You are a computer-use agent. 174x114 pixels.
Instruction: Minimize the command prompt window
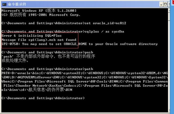pyautogui.click(x=161, y=4)
